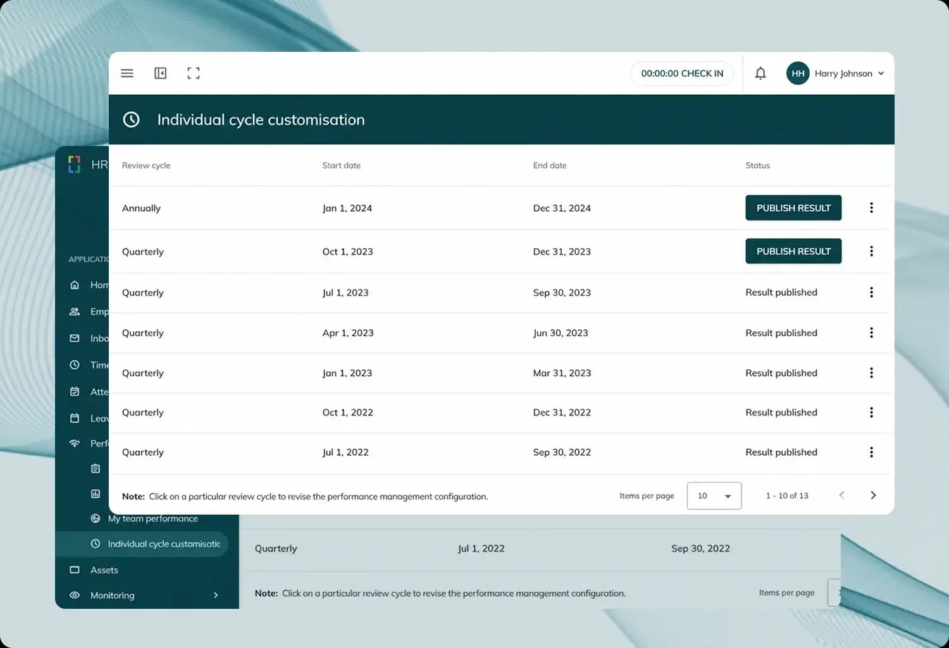Open options for Jul 1, 2023 quarterly cycle
The width and height of the screenshot is (949, 648).
[871, 292]
